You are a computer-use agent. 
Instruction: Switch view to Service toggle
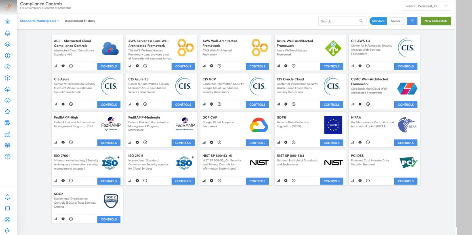click(x=396, y=21)
